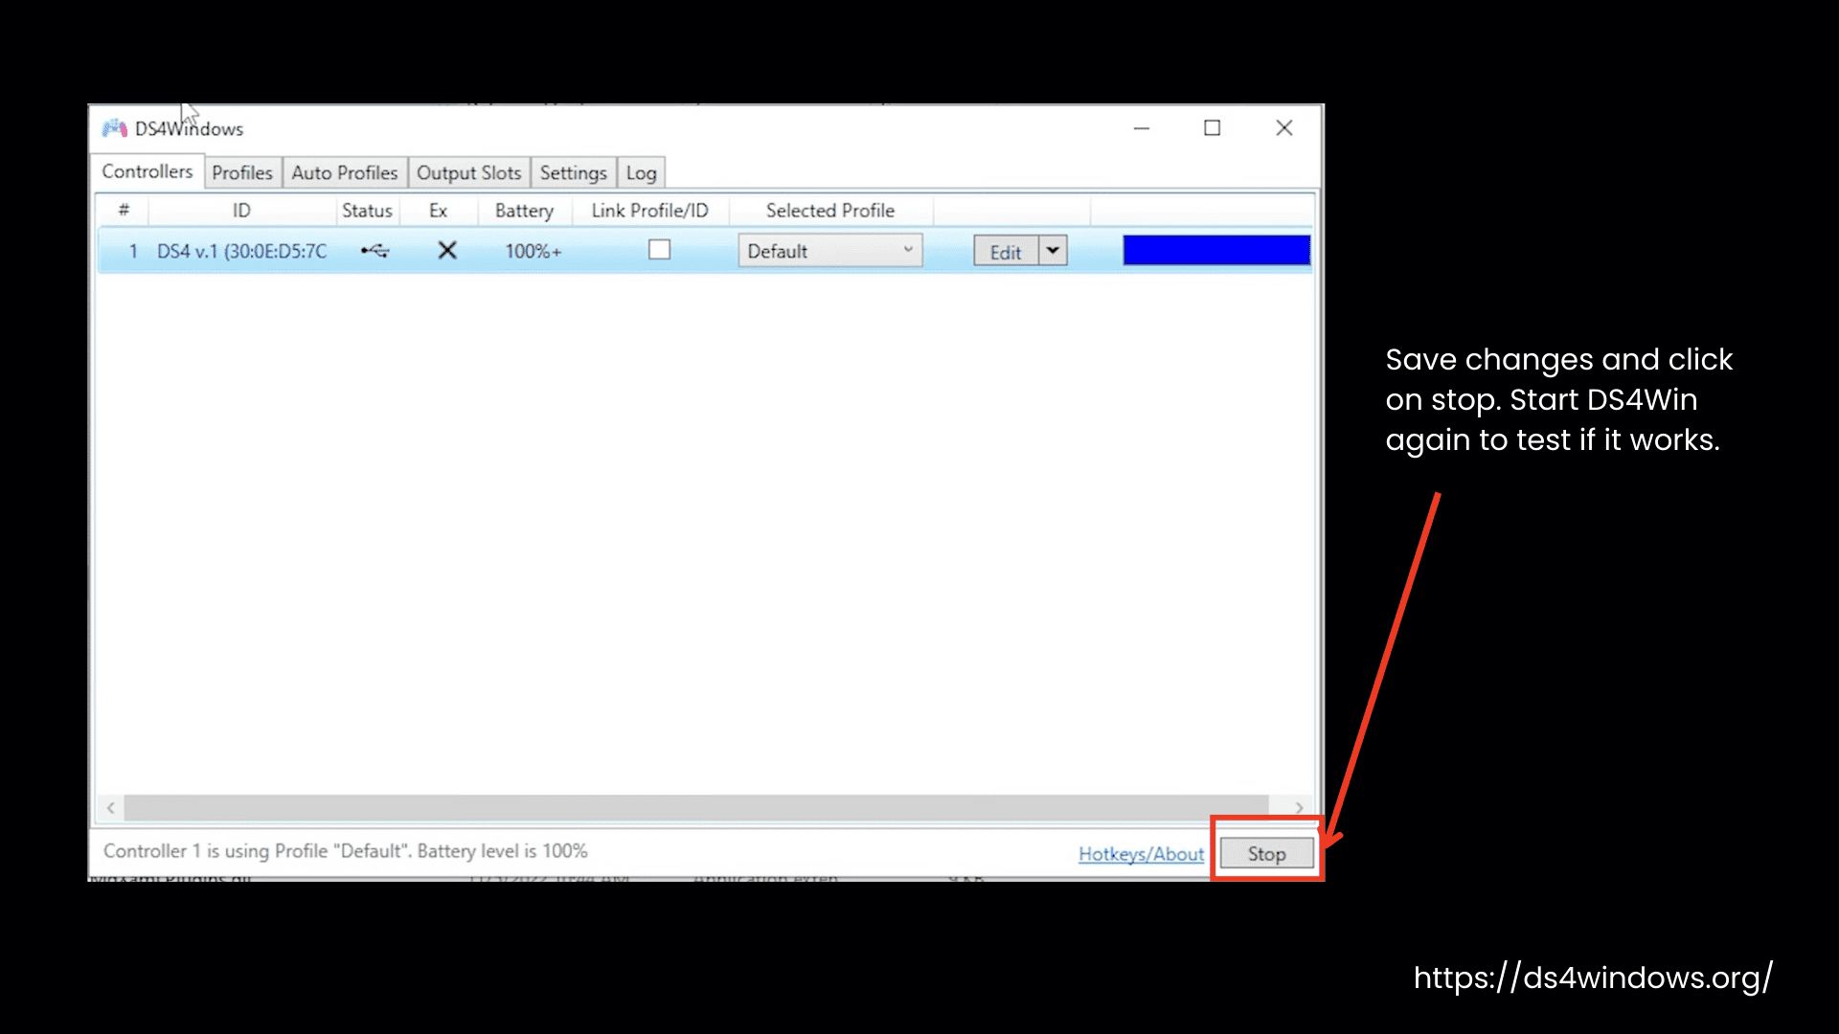Click the Ex column header

tap(438, 211)
